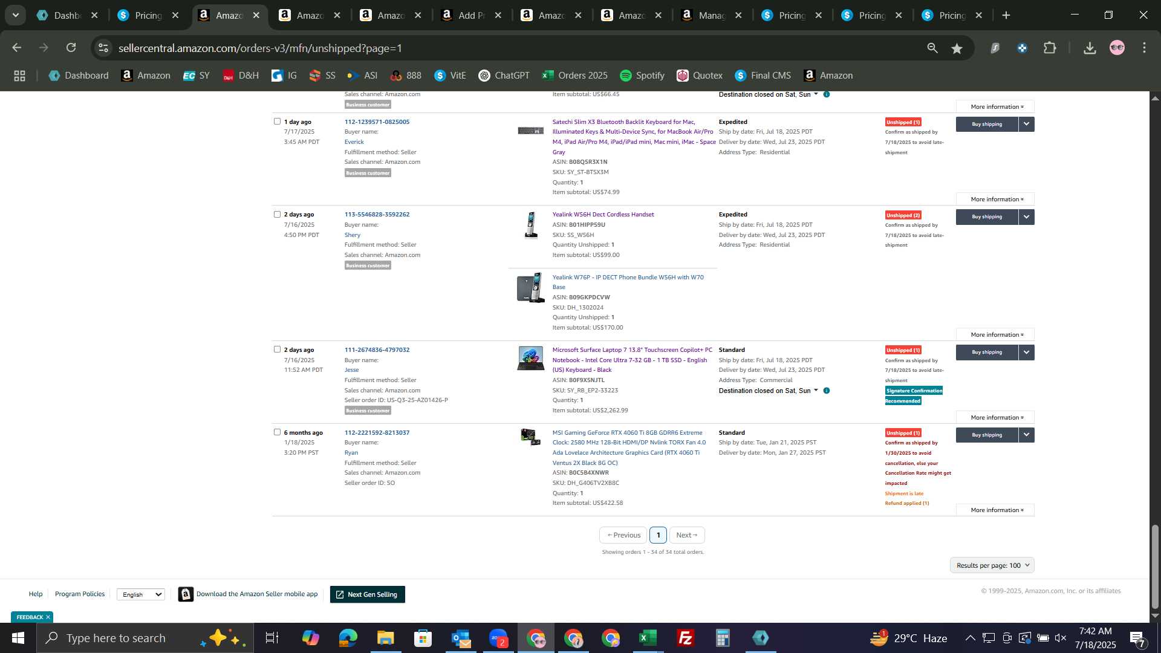1161x653 pixels.
Task: Open the Final CMS bookmark
Action: (763, 76)
